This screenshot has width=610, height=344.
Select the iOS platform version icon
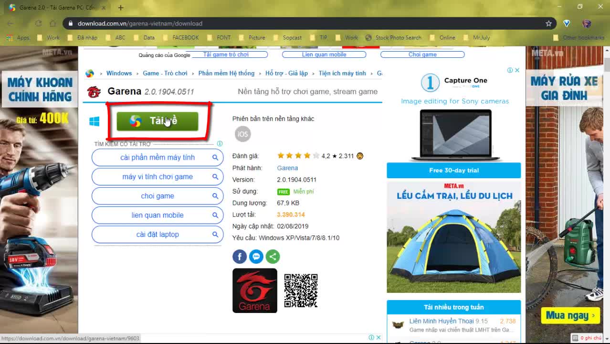242,134
